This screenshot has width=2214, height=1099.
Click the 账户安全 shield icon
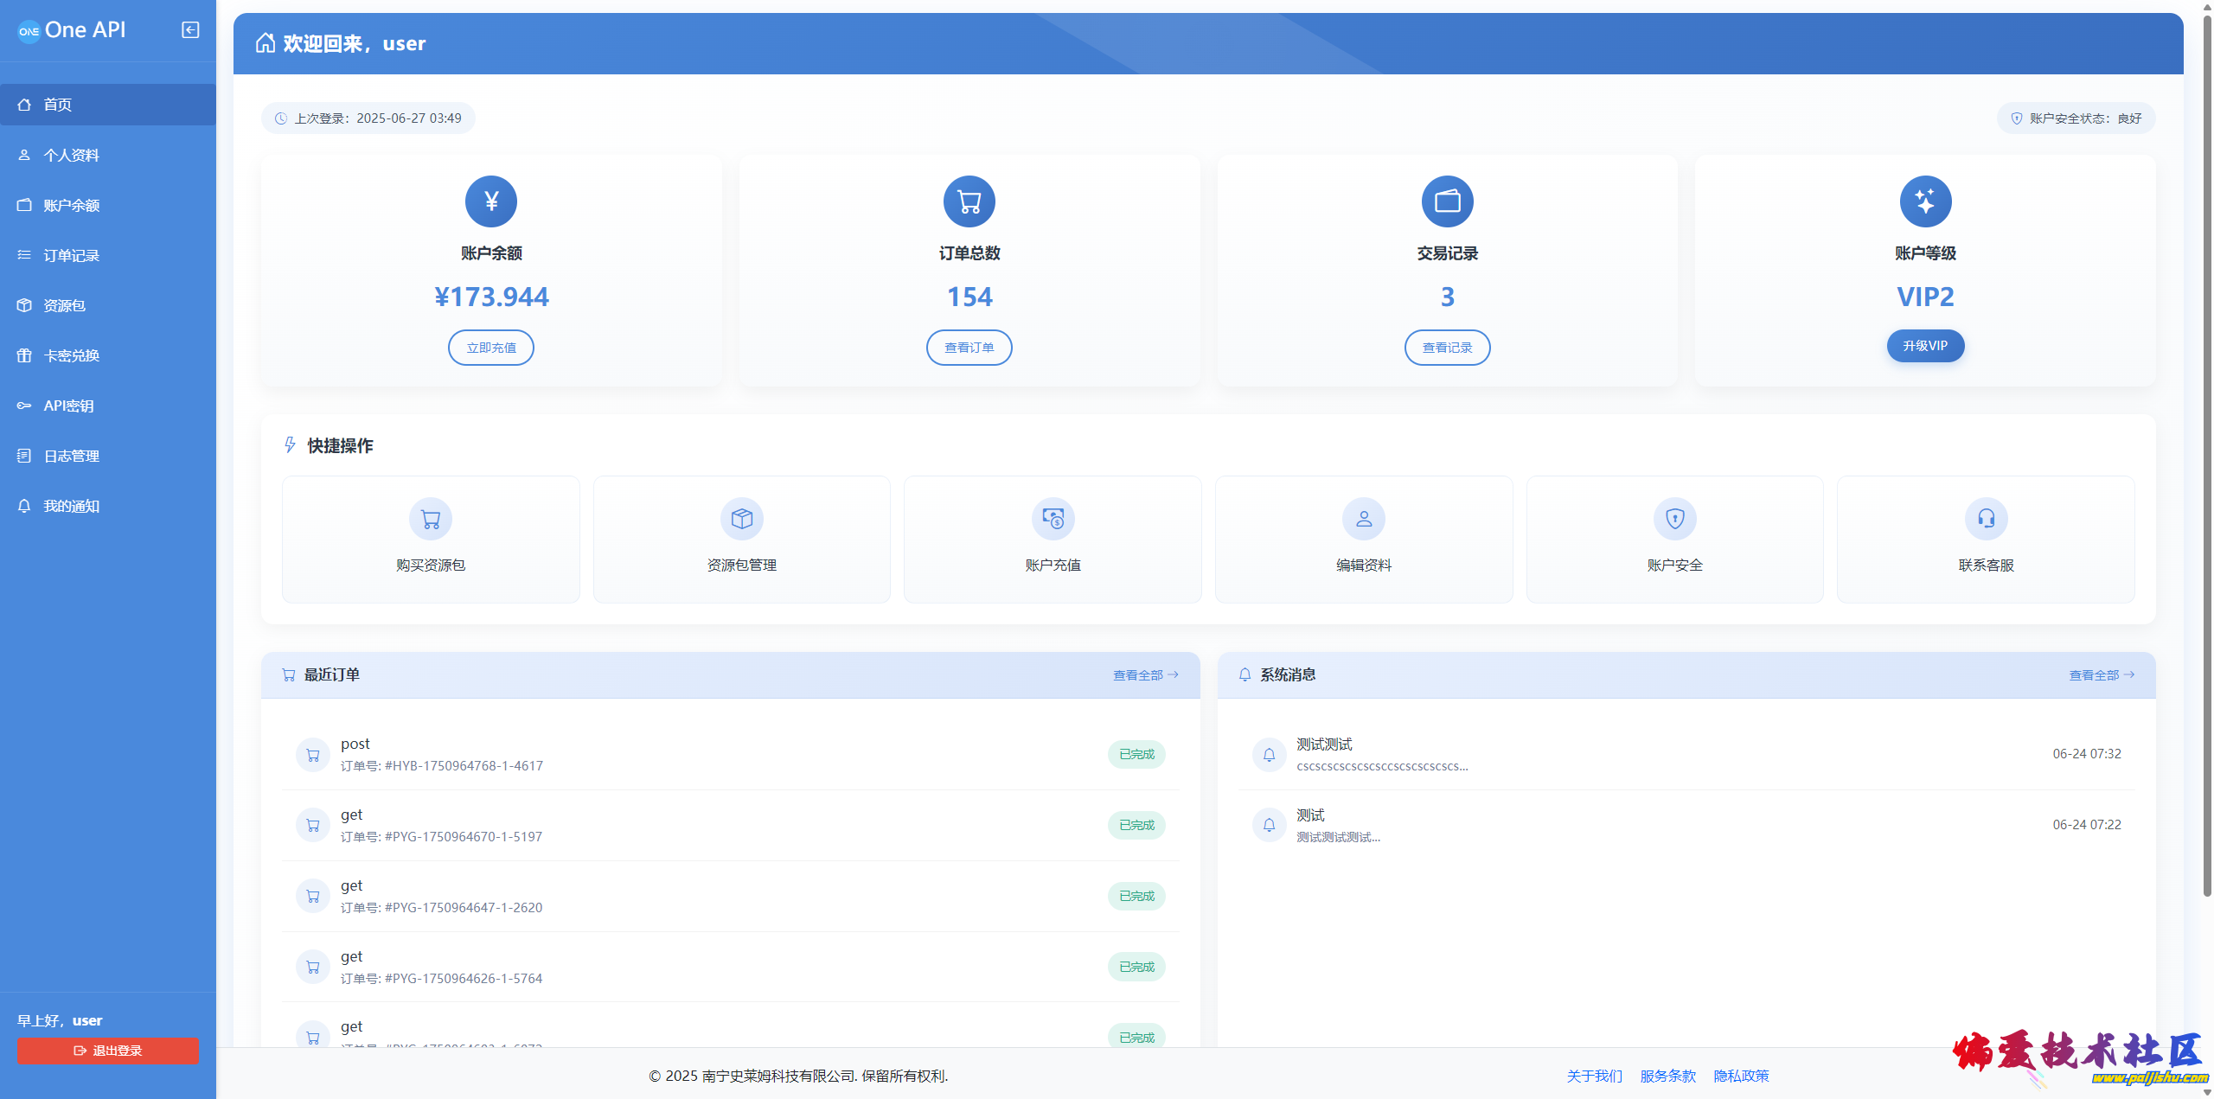click(x=1674, y=519)
